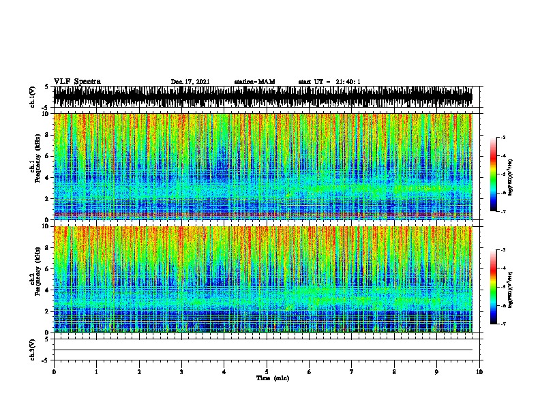The width and height of the screenshot is (540, 417).
Task: Click the 'station=MAM' label
Action: (254, 82)
